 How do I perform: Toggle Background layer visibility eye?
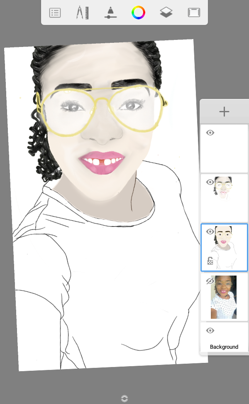click(210, 330)
